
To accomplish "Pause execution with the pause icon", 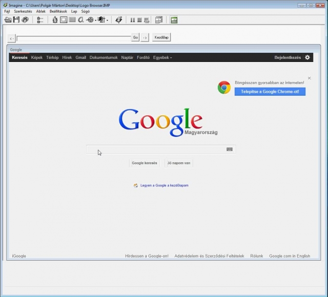I will click(x=132, y=20).
